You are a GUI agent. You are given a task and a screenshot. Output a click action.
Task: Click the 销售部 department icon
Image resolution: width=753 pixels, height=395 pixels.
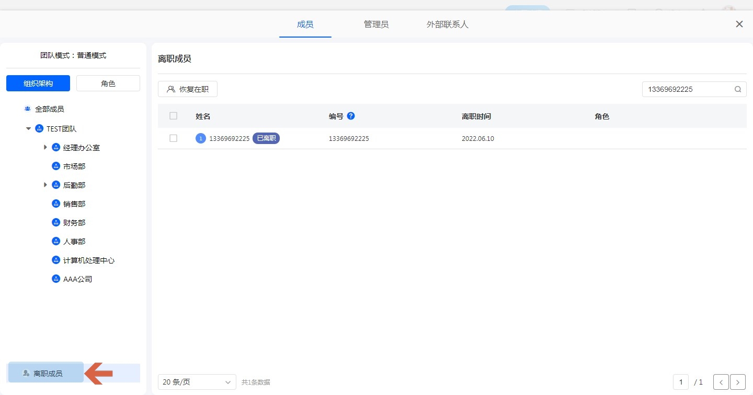pos(56,204)
